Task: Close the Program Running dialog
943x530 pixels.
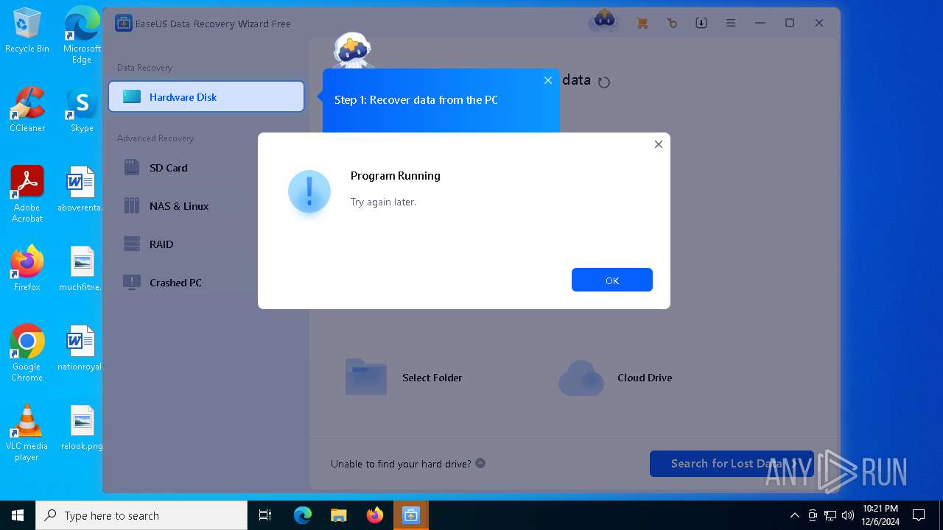Action: click(659, 144)
